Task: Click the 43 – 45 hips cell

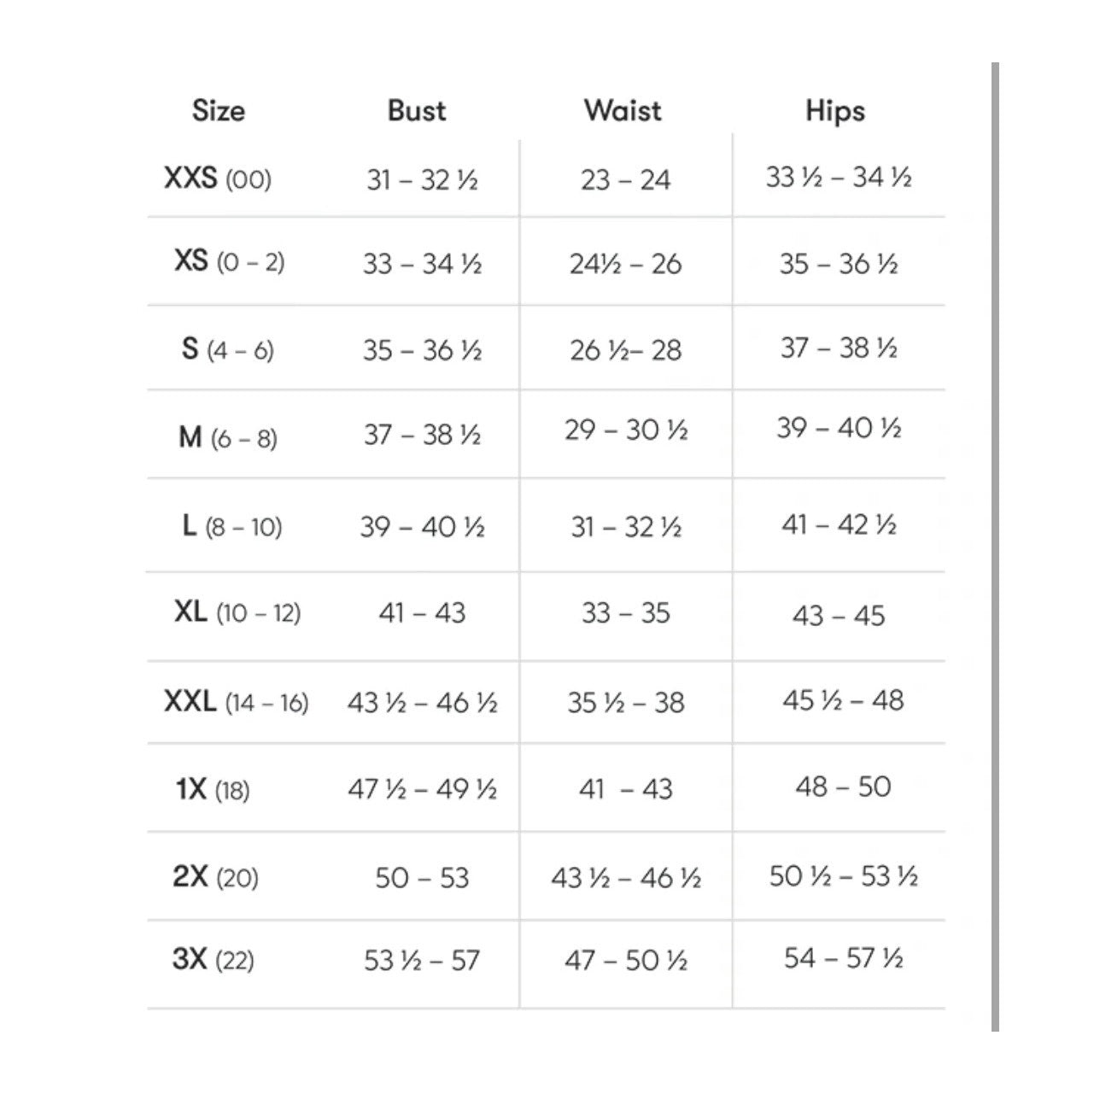Action: (x=840, y=616)
